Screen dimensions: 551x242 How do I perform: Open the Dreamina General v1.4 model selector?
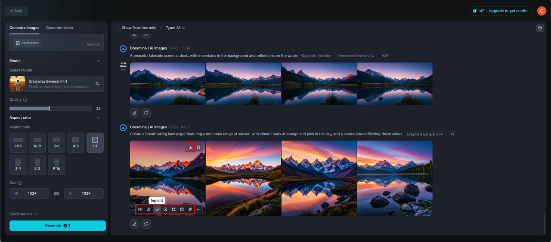(56, 84)
